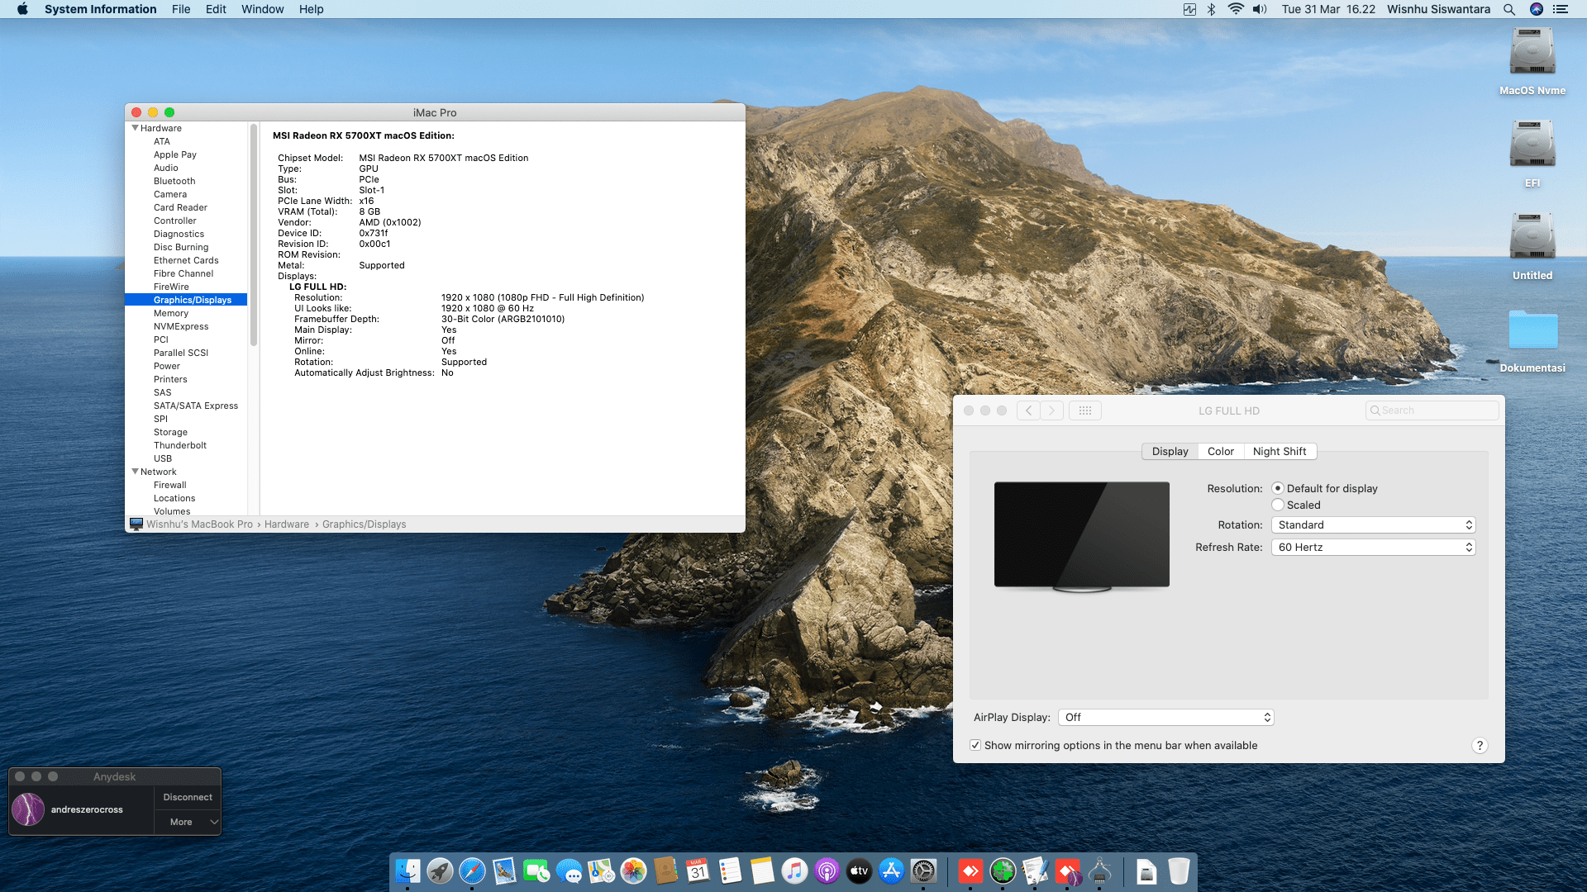
Task: Go forward in System Preferences
Action: point(1051,410)
